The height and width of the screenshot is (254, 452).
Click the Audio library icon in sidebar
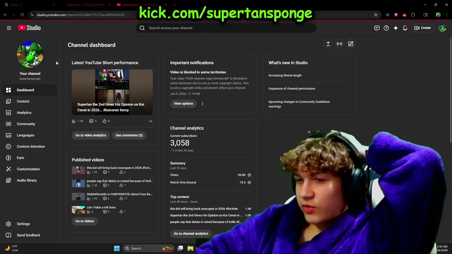[x=8, y=180]
